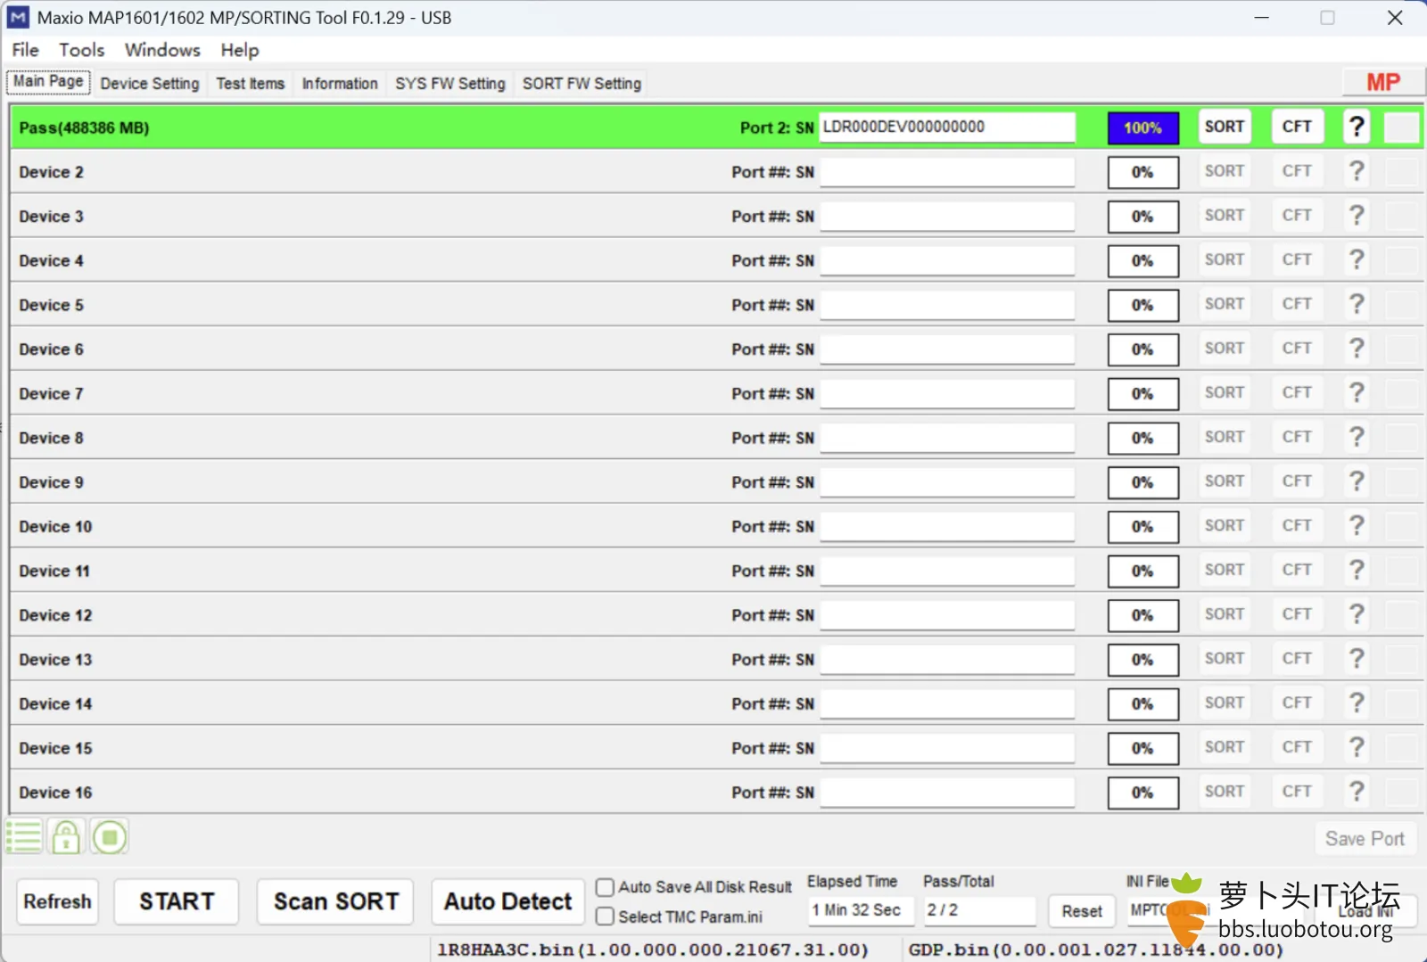Click the green circular stop icon

[110, 837]
